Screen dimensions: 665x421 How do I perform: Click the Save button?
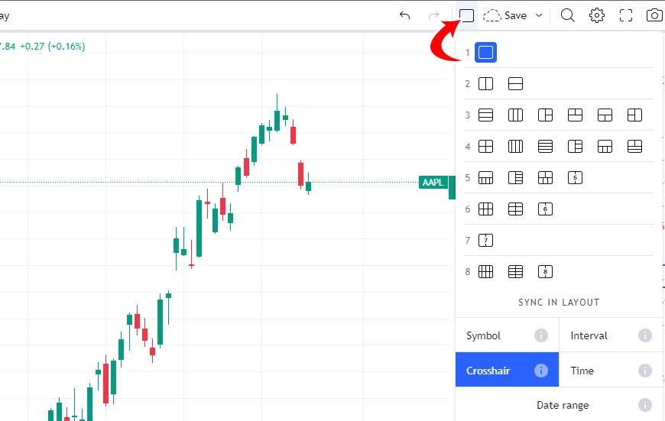pyautogui.click(x=505, y=16)
